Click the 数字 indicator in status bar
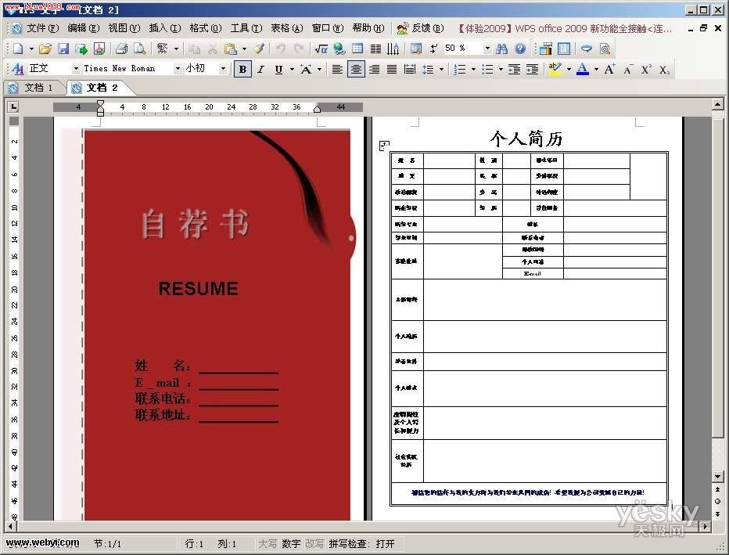Image resolution: width=729 pixels, height=555 pixels. [x=291, y=543]
